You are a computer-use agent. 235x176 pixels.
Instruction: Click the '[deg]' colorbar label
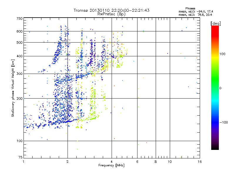coord(216,23)
